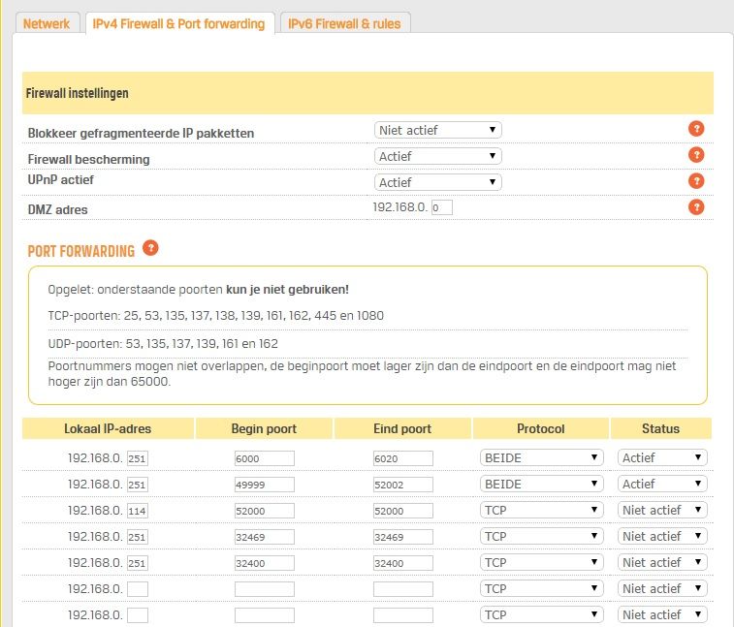The image size is (734, 627).
Task: Click Eind poort field containing 32400
Action: tap(403, 563)
